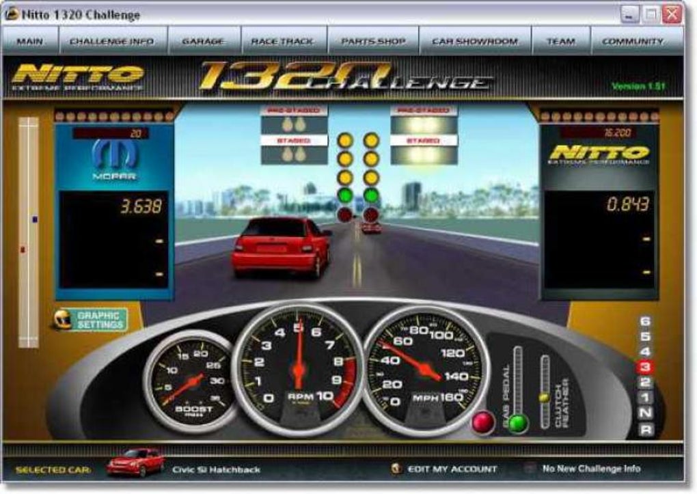Click the MPH speedometer gauge
Viewport: 697px width, 494px height.
point(426,370)
